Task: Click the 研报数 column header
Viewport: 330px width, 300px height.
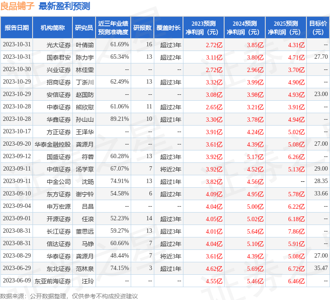Action: [x=142, y=27]
